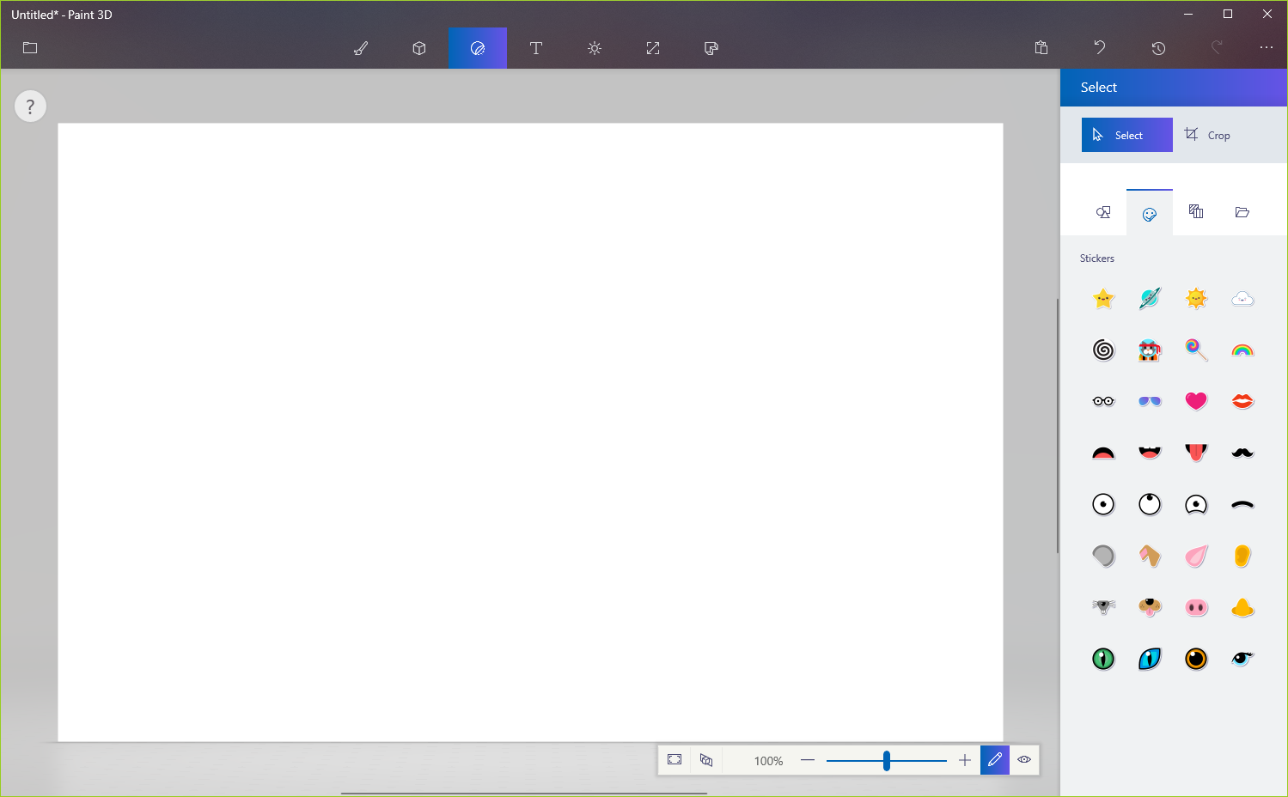Click the canvas vertical scrollbar
Screen dimensions: 1288x797
point(1058,426)
